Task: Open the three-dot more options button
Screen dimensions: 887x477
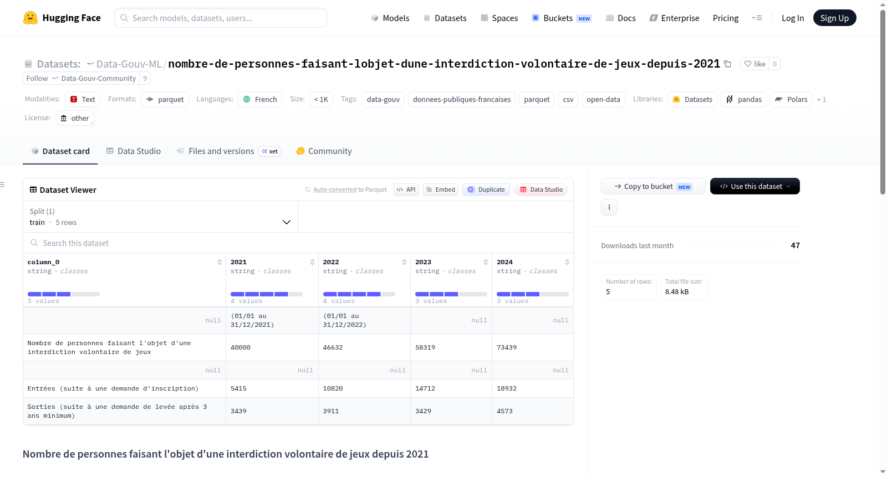Action: coord(609,207)
